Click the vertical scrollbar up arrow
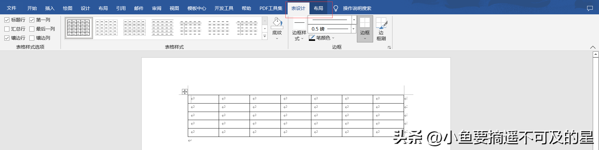The image size is (599, 150). pyautogui.click(x=596, y=55)
